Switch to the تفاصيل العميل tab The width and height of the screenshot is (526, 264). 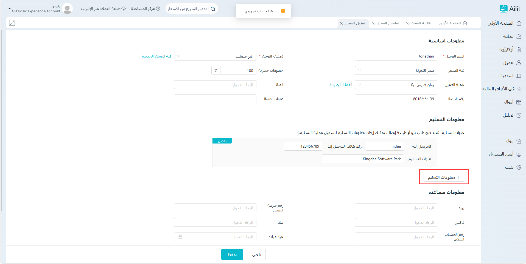pyautogui.click(x=388, y=23)
